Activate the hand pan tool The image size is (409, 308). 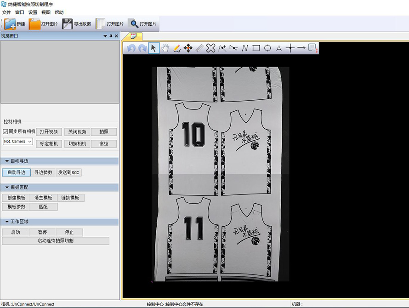pos(165,48)
